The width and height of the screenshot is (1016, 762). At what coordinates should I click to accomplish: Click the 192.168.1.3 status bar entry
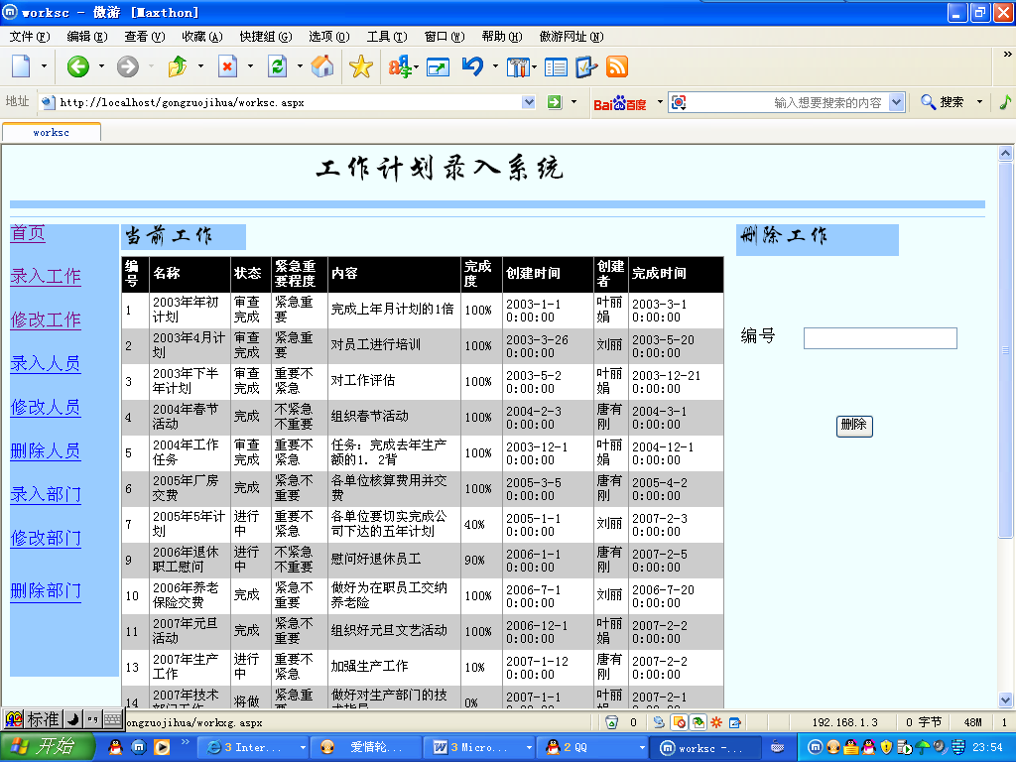pyautogui.click(x=845, y=722)
